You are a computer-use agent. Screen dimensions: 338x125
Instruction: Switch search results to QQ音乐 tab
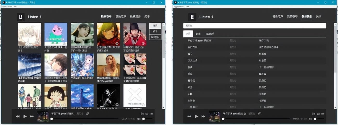[210, 34]
